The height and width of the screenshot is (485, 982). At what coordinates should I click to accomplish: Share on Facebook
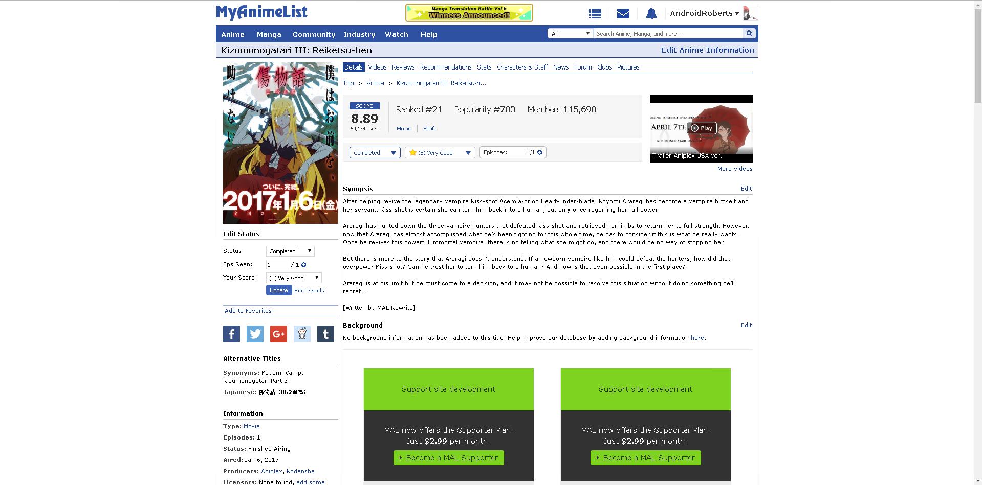[x=231, y=334]
